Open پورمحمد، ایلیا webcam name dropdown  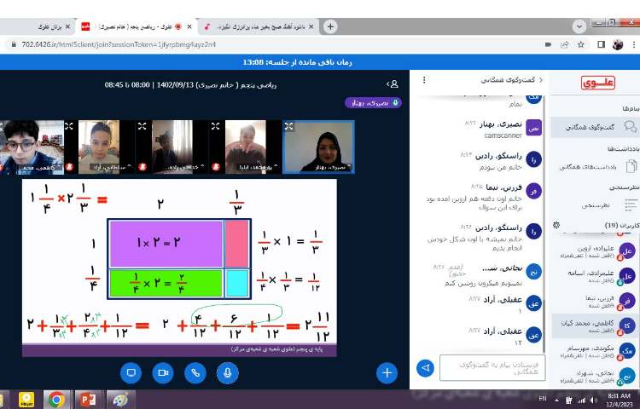pos(257,167)
